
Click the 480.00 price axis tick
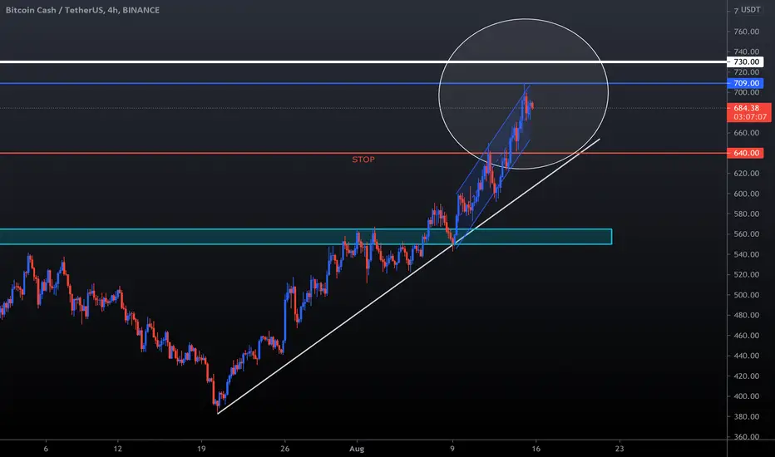pos(747,315)
